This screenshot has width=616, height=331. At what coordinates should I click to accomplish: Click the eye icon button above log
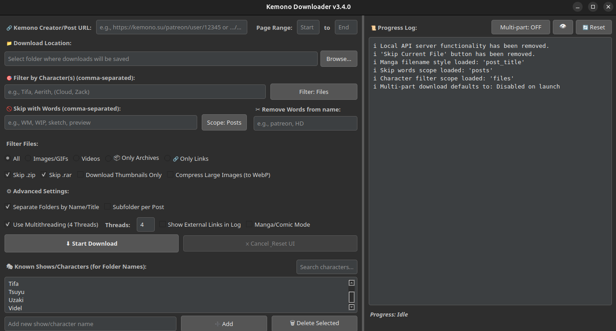(x=563, y=27)
